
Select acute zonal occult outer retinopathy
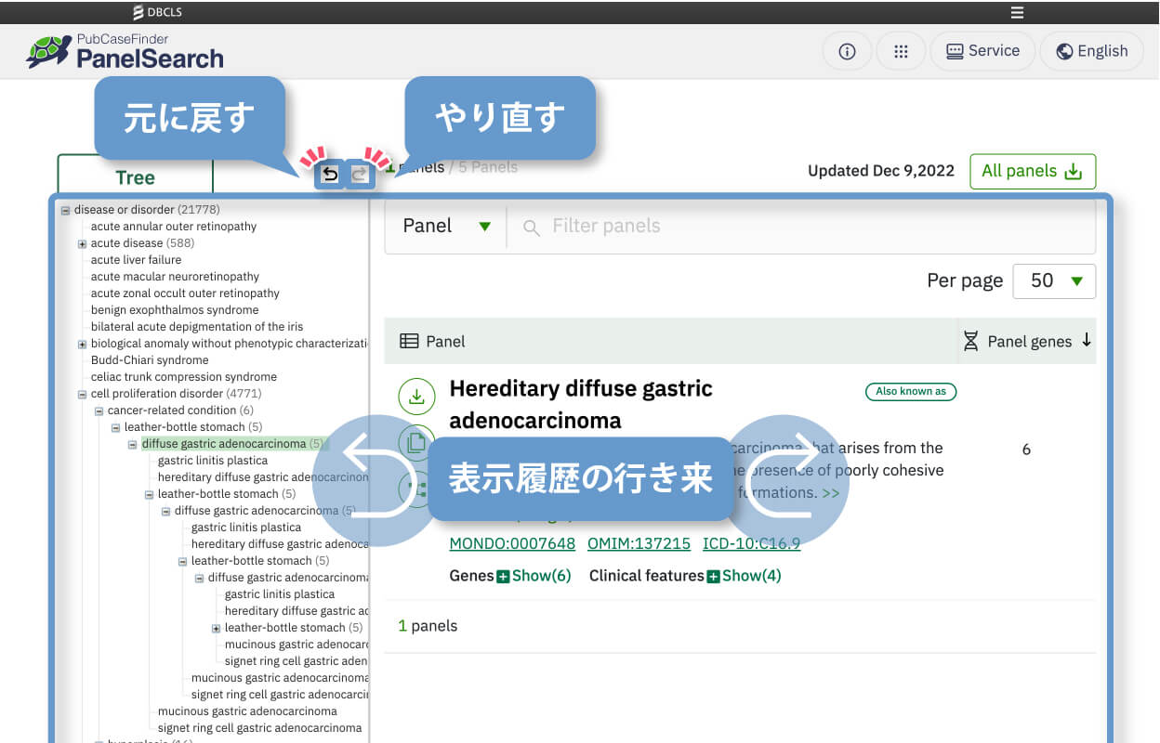pos(185,293)
